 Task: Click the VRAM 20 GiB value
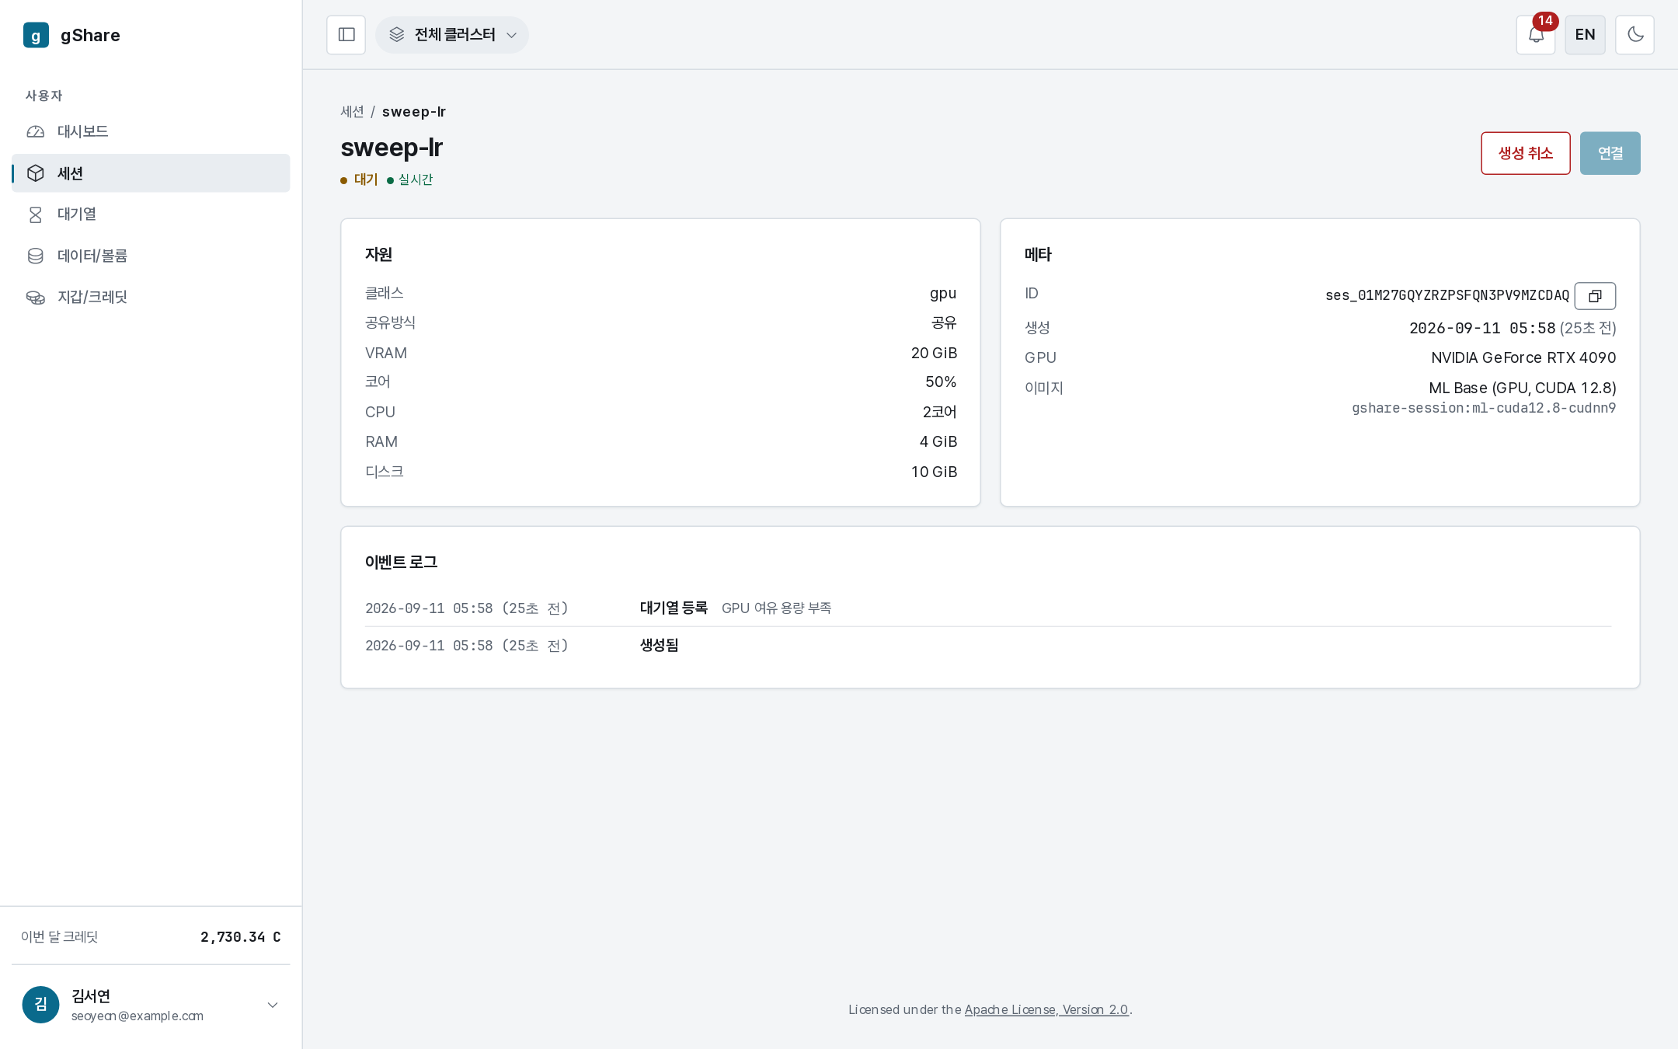(934, 353)
